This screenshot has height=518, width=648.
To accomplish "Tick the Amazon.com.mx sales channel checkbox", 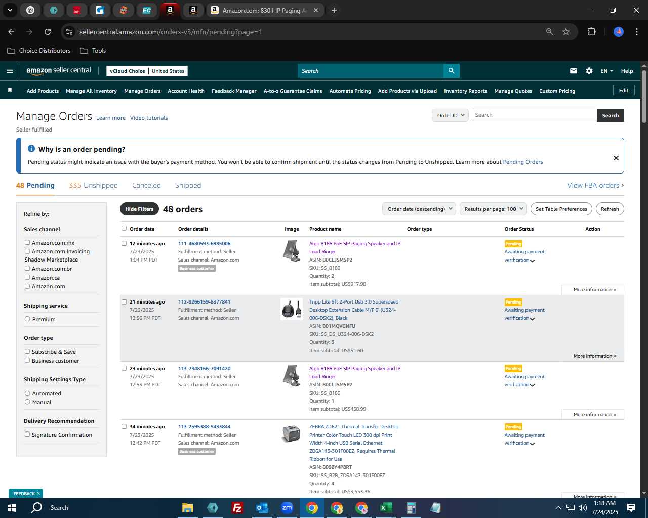I will click(27, 242).
